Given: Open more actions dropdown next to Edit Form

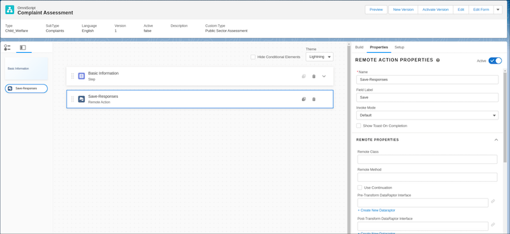Looking at the screenshot, I should pyautogui.click(x=498, y=10).
